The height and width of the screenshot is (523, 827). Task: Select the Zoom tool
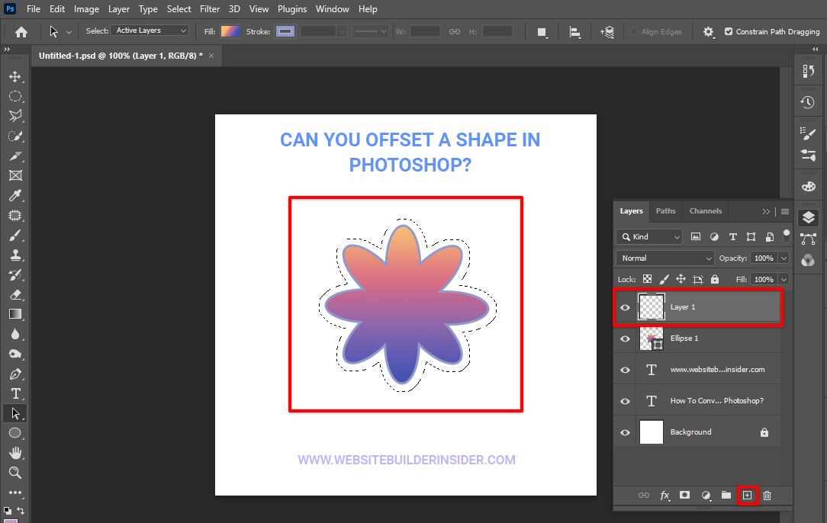click(14, 473)
